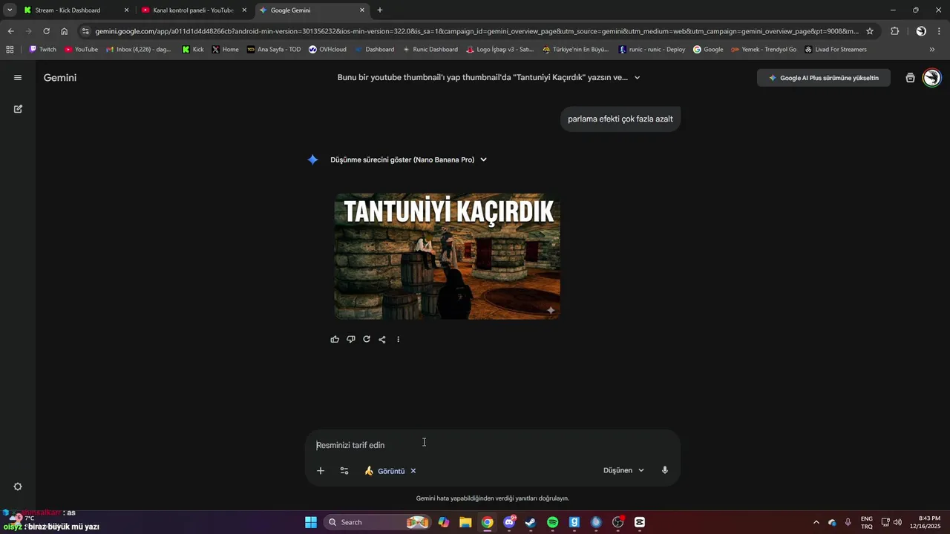Open CapCut from taskbar
950x534 pixels.
640,522
